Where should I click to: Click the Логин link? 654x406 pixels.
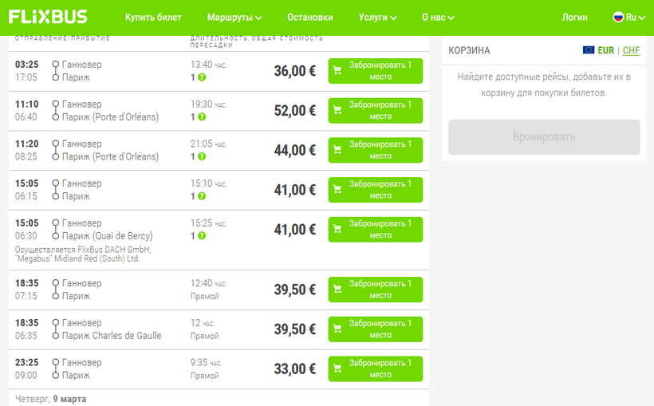tap(574, 18)
